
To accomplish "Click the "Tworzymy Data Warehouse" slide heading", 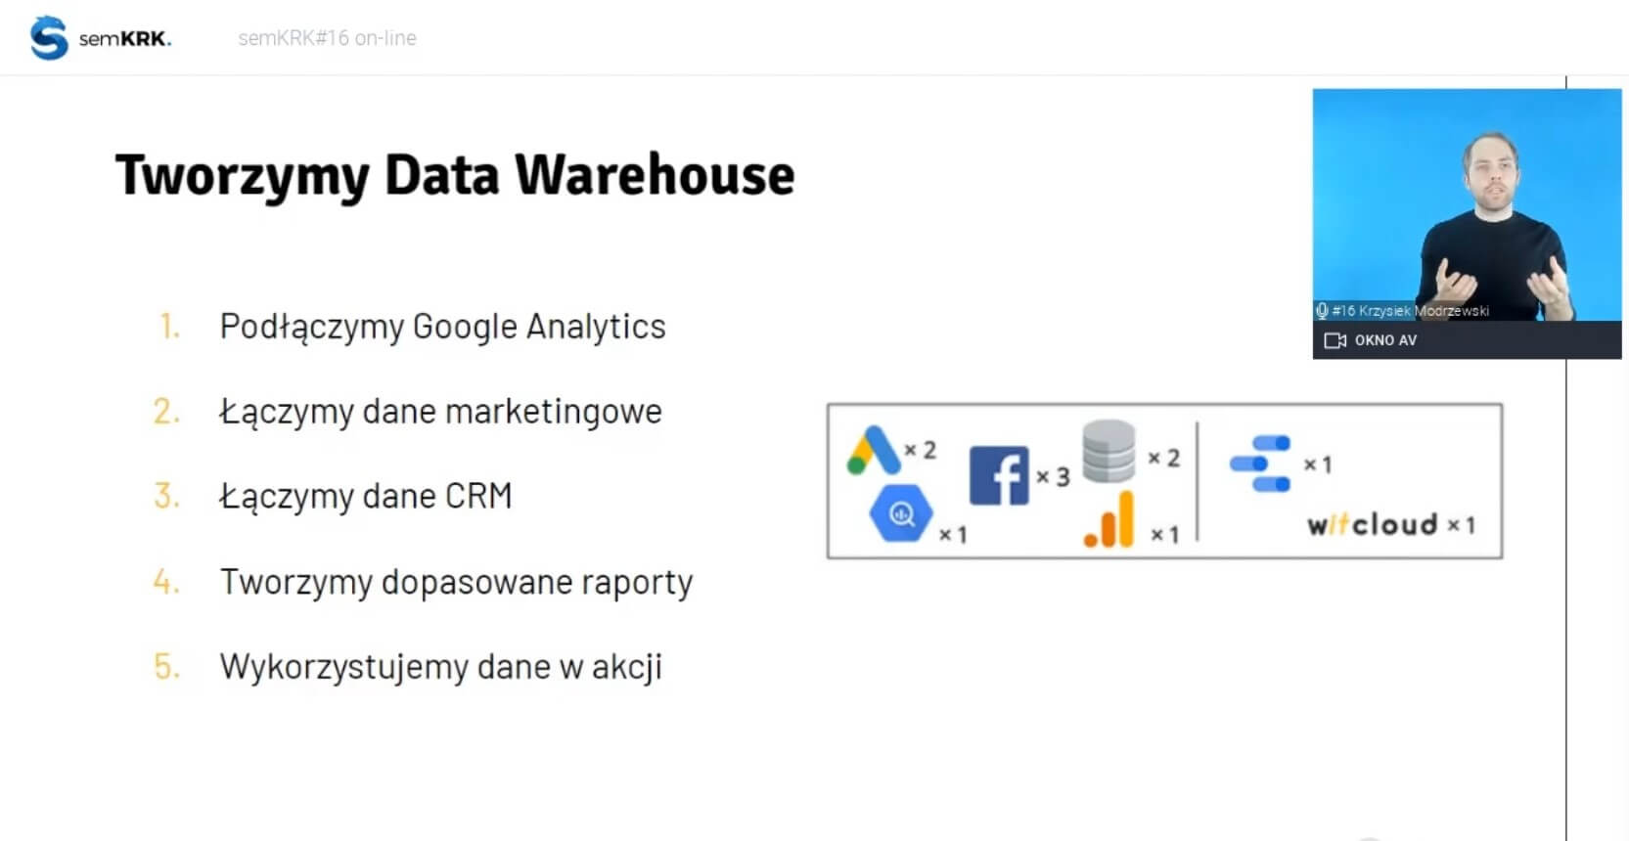I will (x=455, y=176).
